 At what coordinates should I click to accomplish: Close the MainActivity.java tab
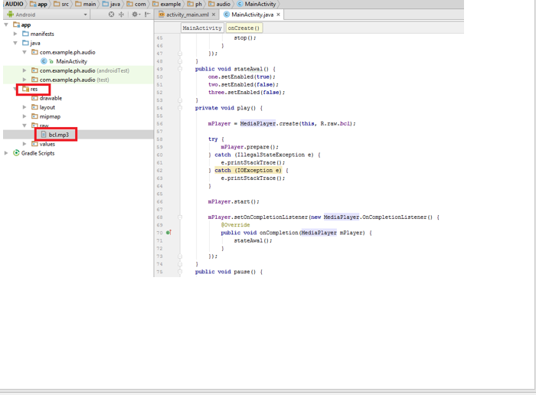[x=279, y=15]
